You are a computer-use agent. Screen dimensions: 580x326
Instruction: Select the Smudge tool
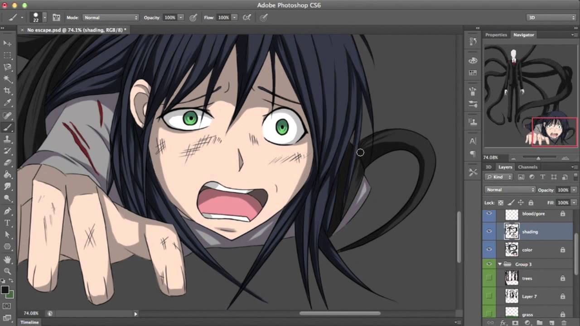[x=7, y=187]
